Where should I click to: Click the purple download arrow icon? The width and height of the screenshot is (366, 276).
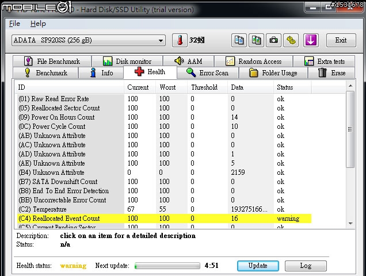(x=311, y=40)
